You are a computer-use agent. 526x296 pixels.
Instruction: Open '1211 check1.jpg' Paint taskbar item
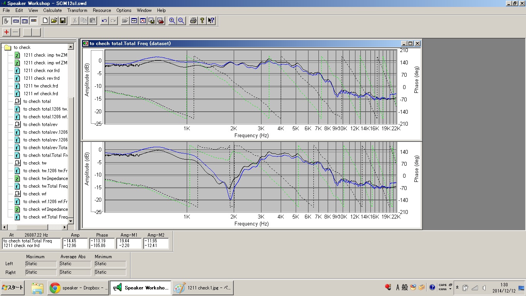203,288
